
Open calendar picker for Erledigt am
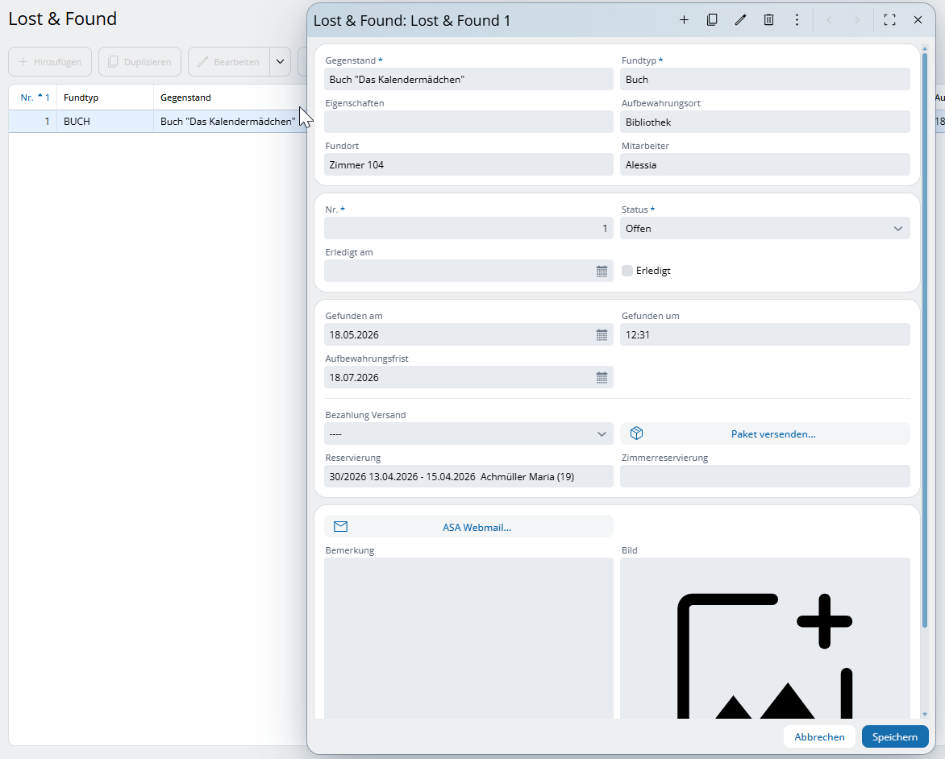pyautogui.click(x=602, y=271)
